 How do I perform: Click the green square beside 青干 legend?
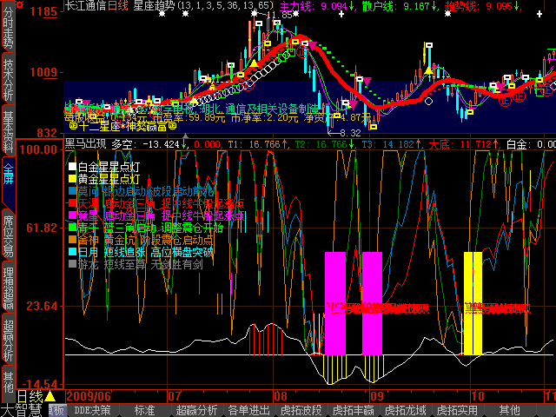(x=72, y=228)
